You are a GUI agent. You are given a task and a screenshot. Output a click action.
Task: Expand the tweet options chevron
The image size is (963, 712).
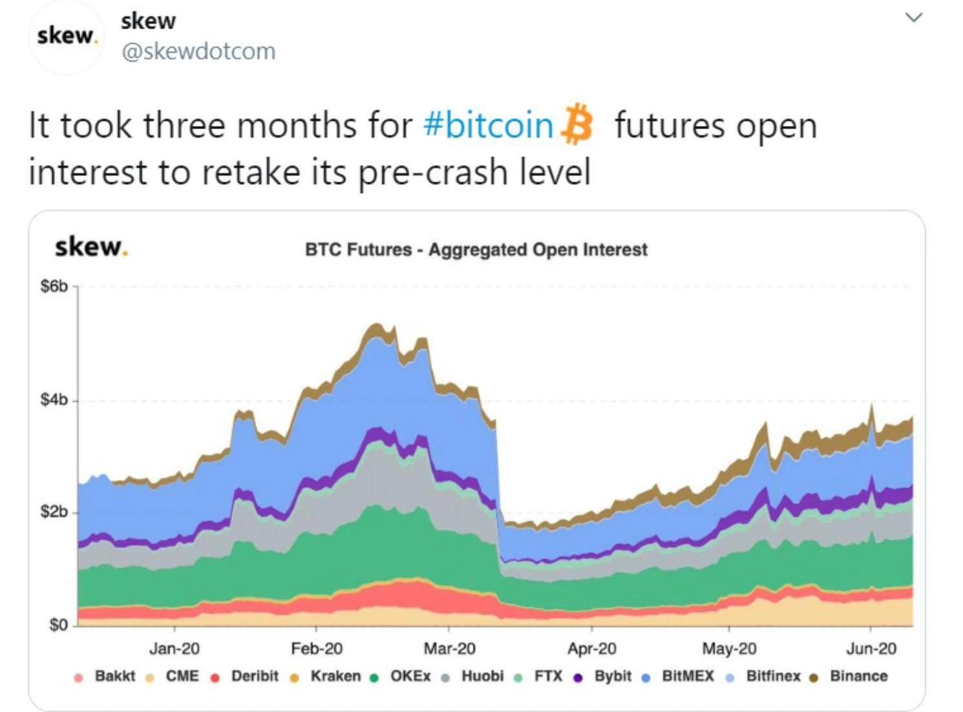[x=913, y=17]
